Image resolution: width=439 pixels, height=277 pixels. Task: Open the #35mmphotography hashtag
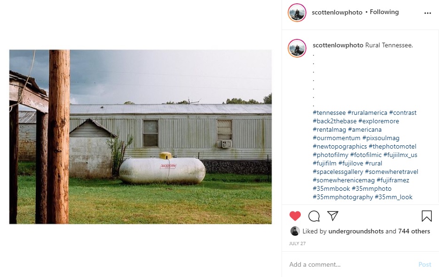pos(343,197)
